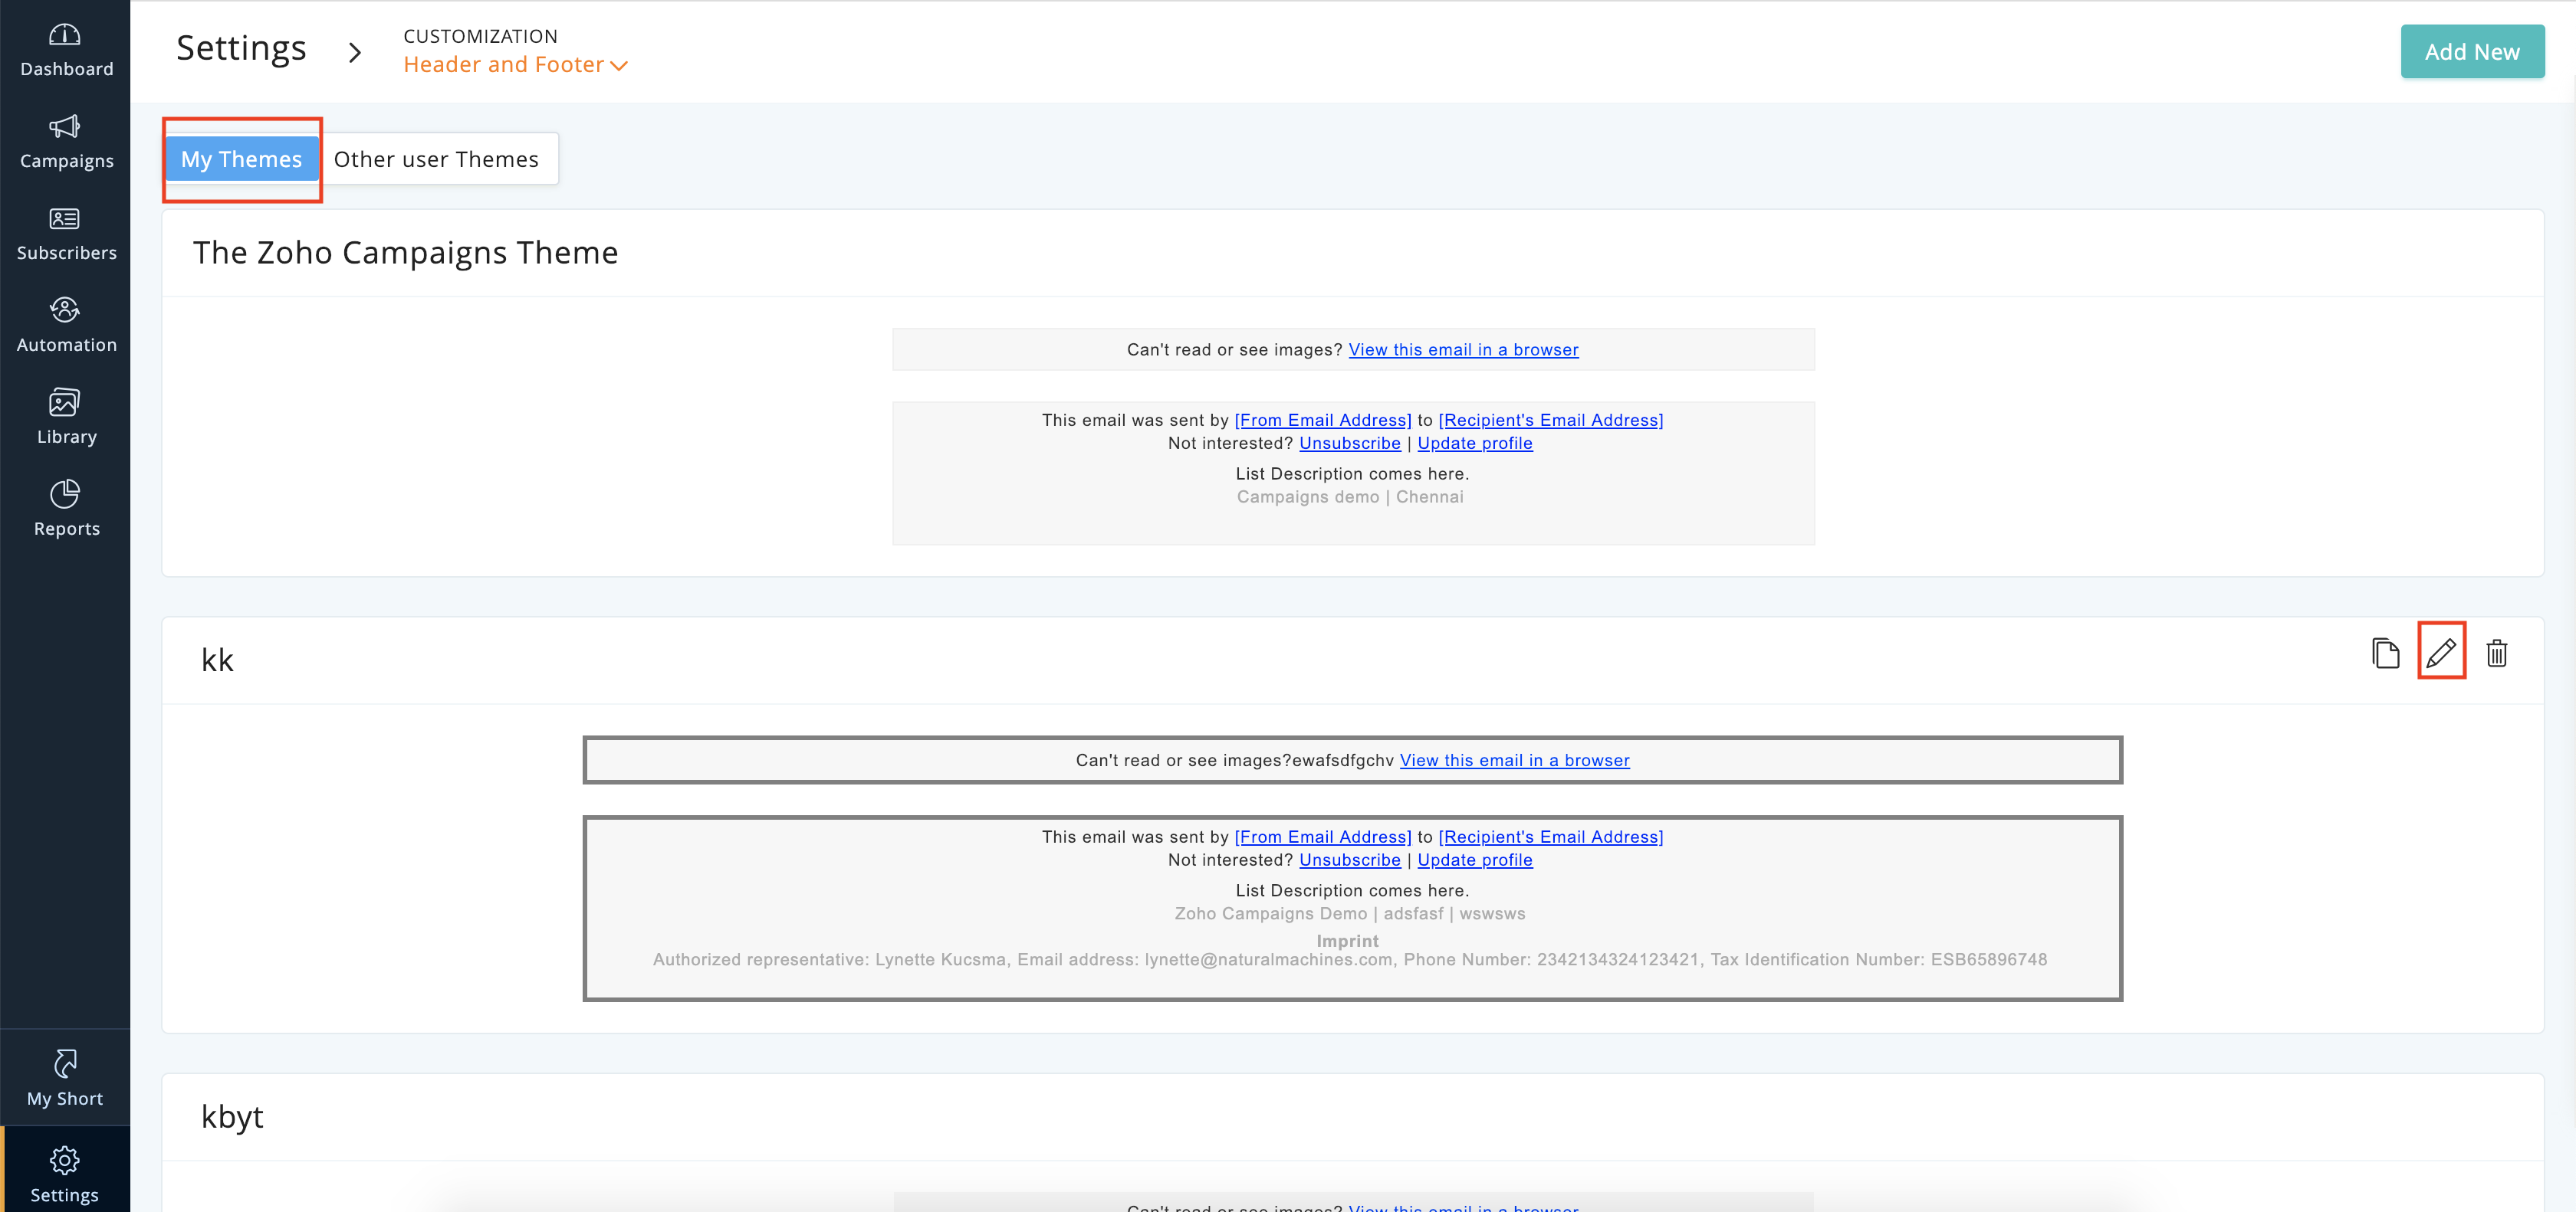The image size is (2576, 1212).
Task: Click Unsubscribe link in Zoho Campaigns Theme
Action: pos(1349,443)
